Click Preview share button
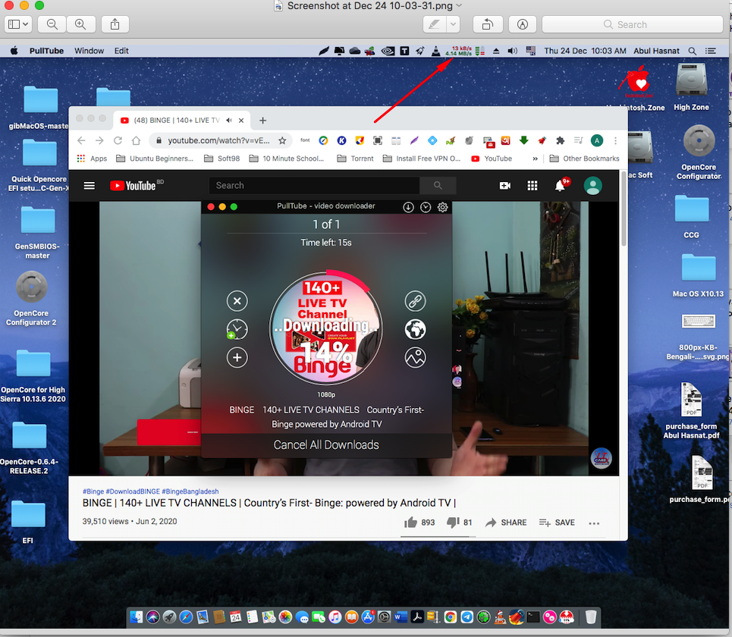Viewport: 732px width, 637px height. [115, 24]
